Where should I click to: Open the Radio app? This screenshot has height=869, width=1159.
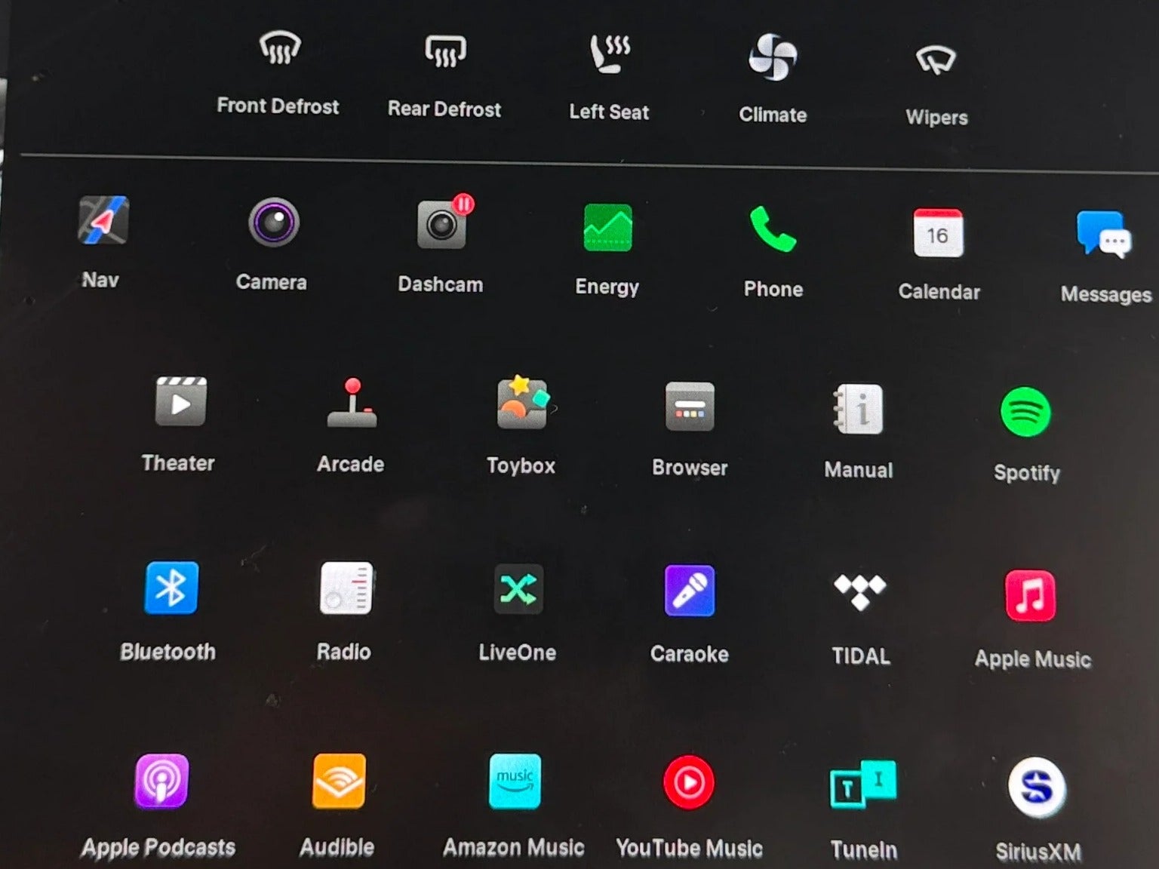pos(346,588)
